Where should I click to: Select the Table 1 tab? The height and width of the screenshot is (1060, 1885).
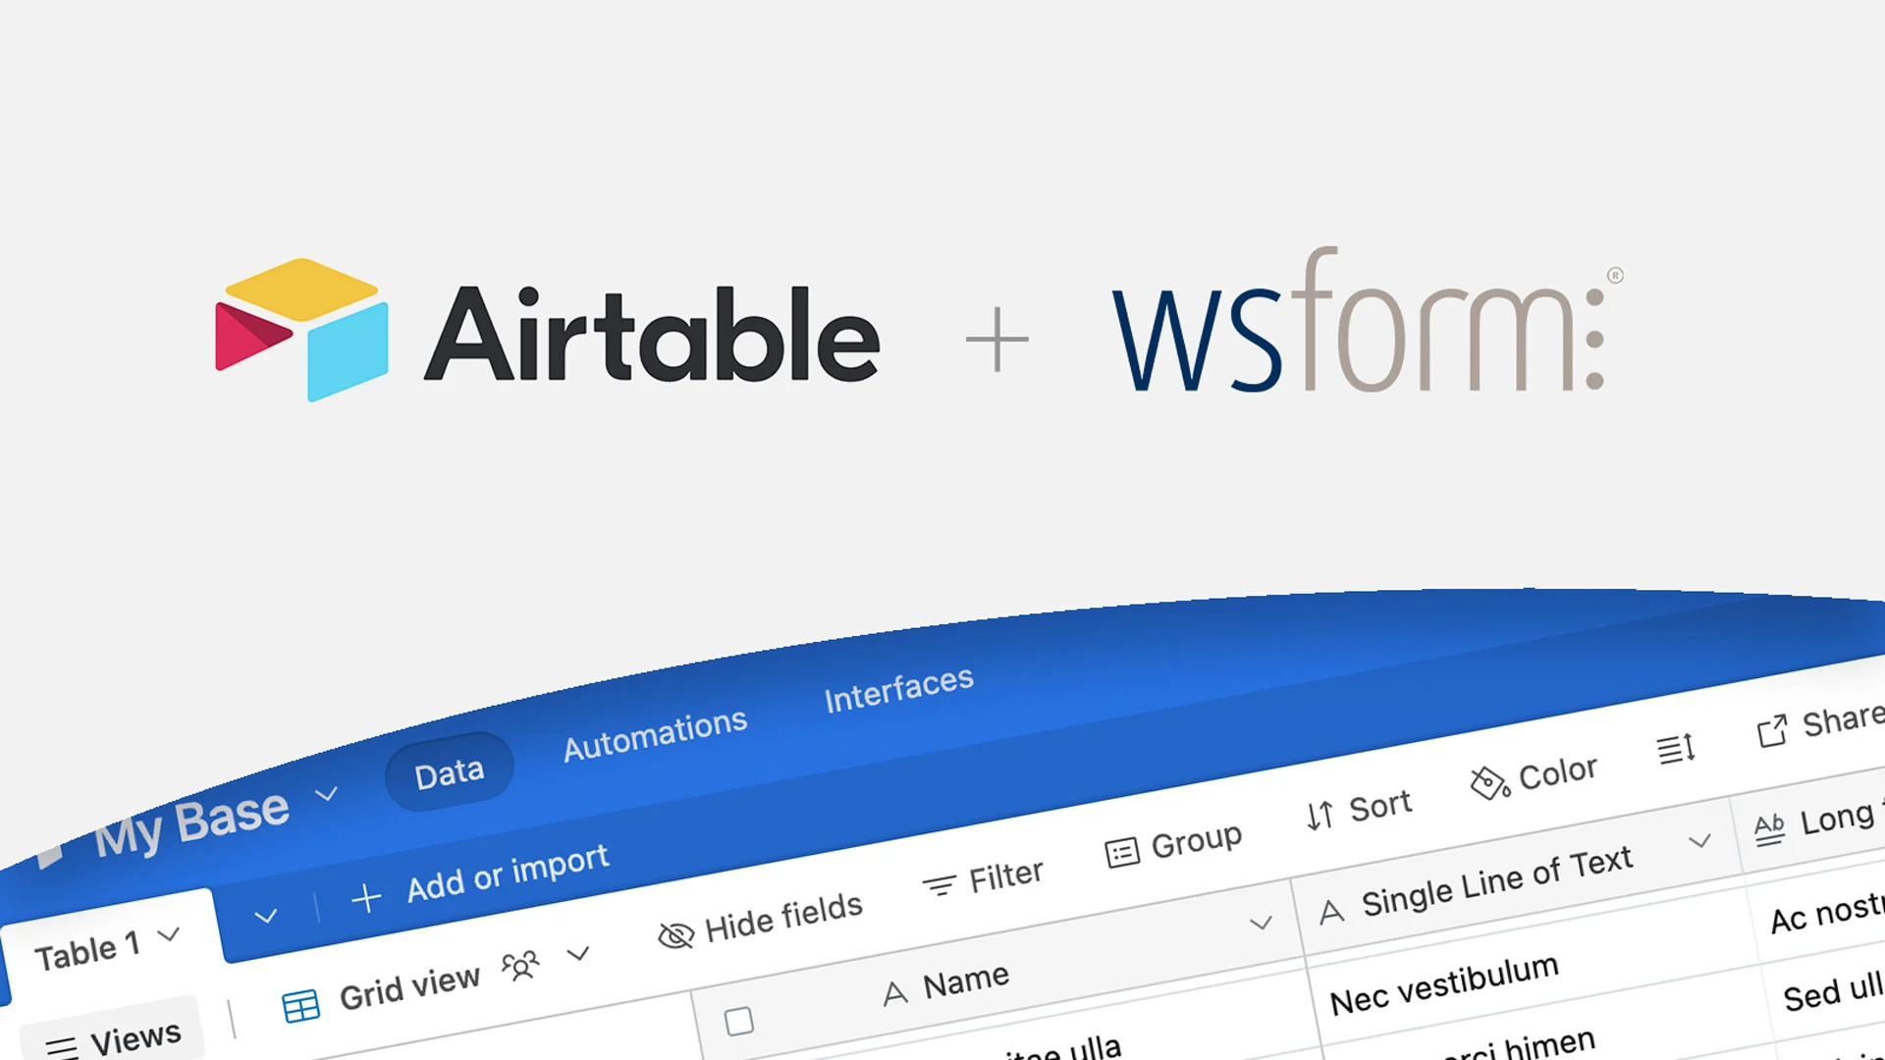click(90, 950)
